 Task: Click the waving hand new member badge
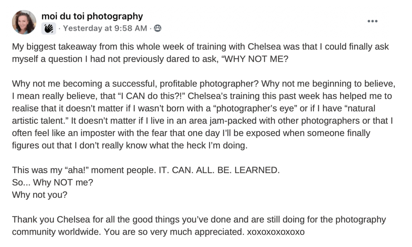49,29
